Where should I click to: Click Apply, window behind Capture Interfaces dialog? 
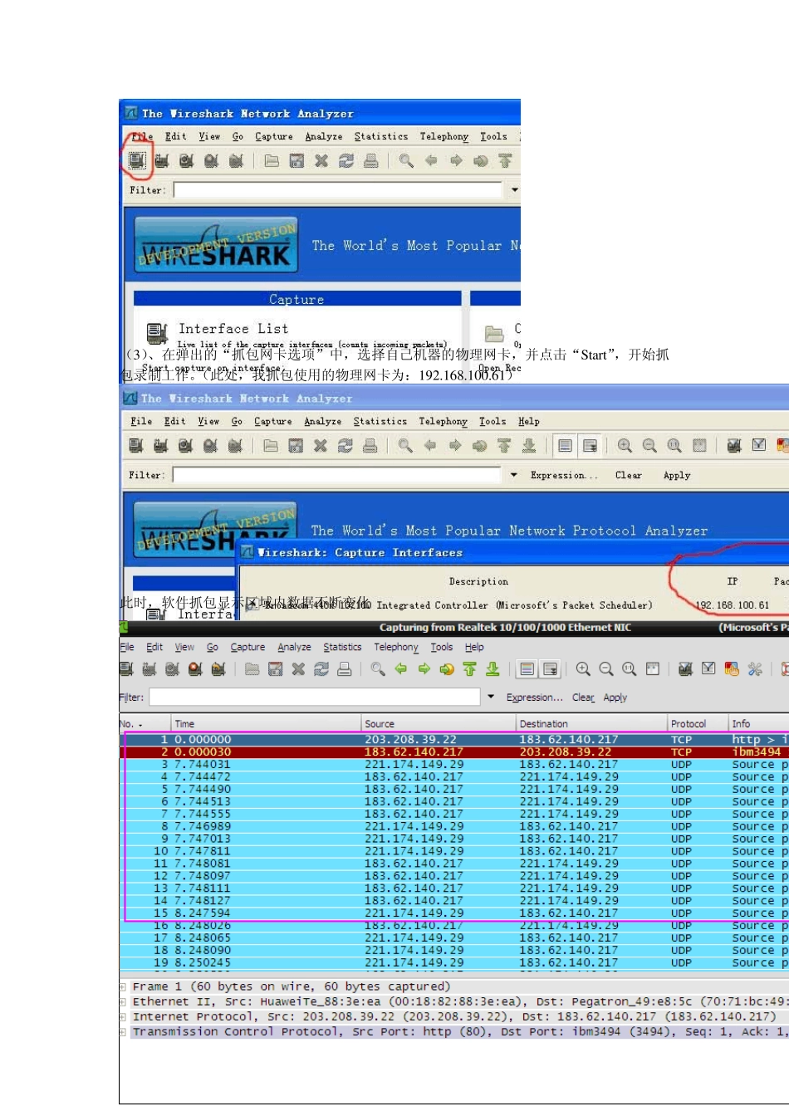(x=677, y=476)
